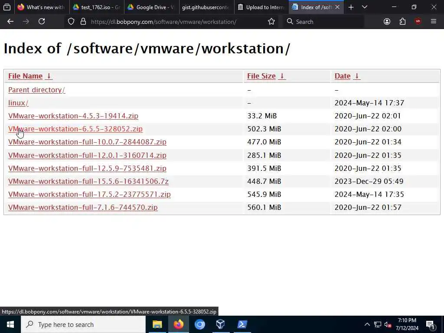Click the browser Search box
The image size is (444, 333).
(323, 22)
